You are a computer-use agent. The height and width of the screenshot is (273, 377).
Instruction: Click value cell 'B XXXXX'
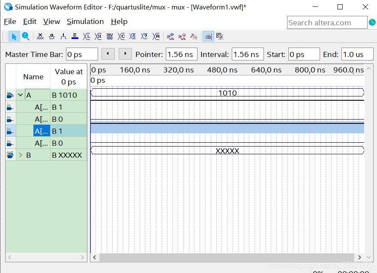(x=69, y=155)
